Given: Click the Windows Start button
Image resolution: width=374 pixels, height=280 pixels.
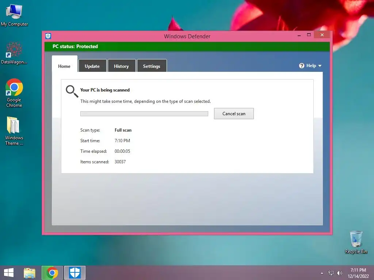Looking at the screenshot, I should click(x=9, y=273).
